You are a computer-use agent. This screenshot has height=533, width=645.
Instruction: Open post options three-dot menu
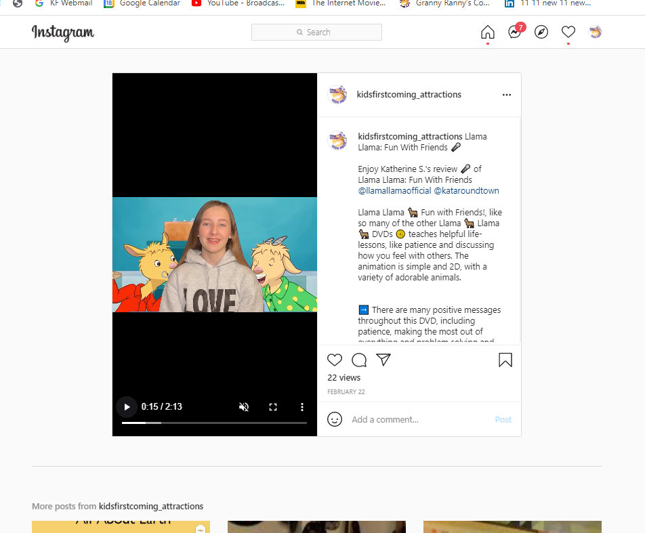(506, 95)
